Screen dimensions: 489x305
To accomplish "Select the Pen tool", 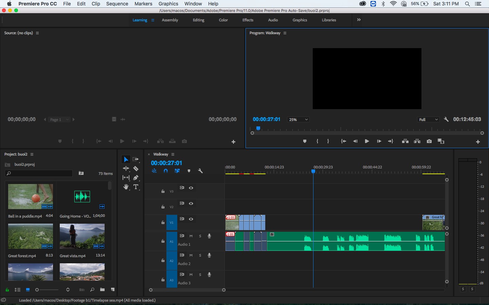I will [136, 178].
